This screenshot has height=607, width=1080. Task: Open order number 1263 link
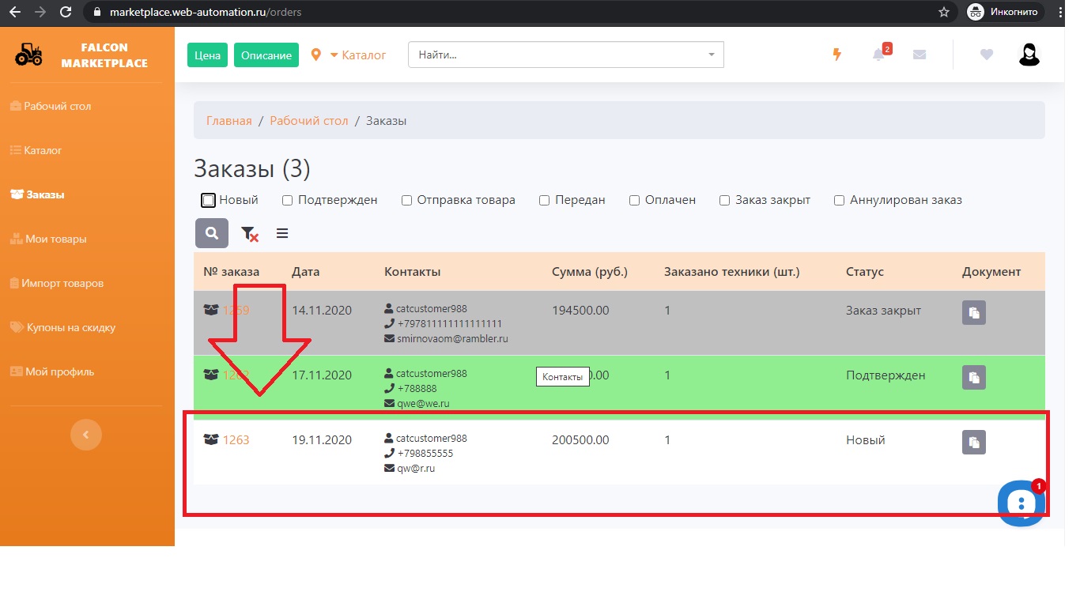(x=236, y=440)
